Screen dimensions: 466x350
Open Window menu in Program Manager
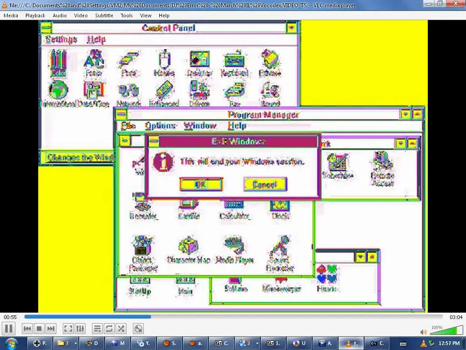[x=200, y=126]
